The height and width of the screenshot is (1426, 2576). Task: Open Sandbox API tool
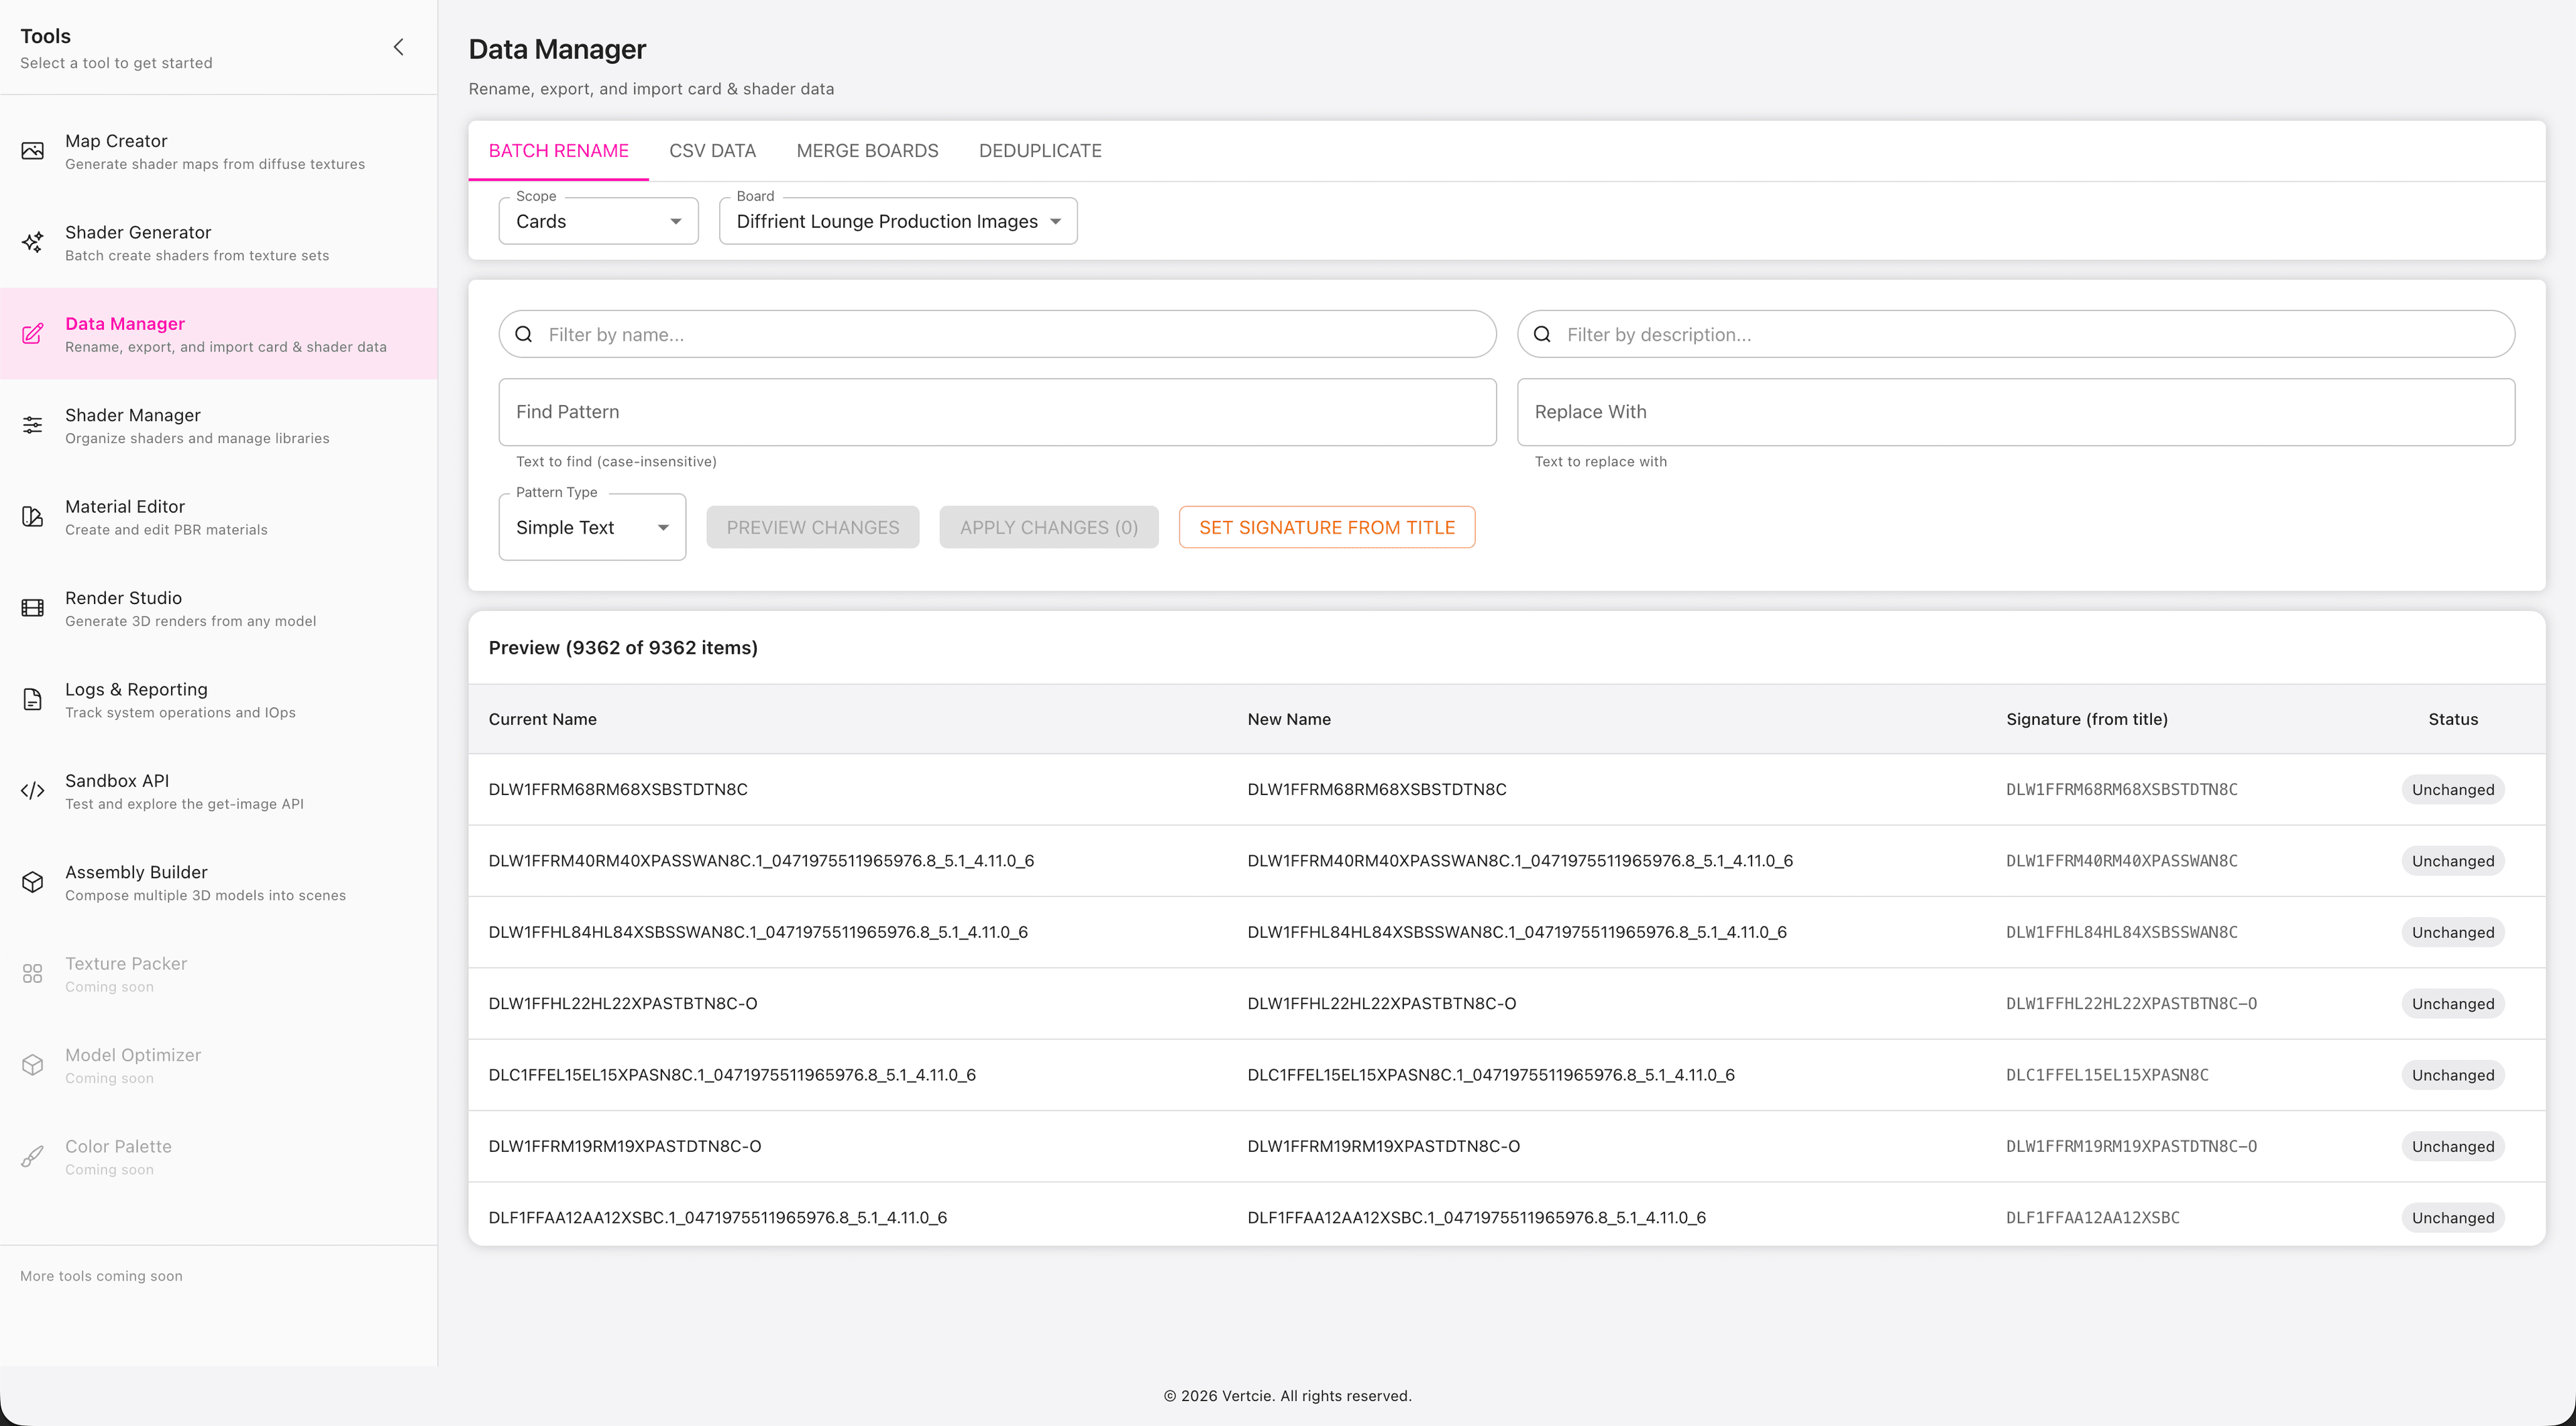click(x=218, y=790)
